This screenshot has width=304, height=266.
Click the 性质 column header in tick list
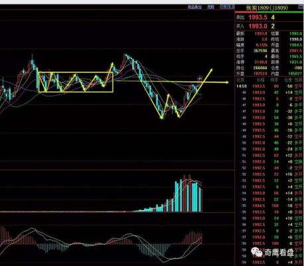coord(299,80)
